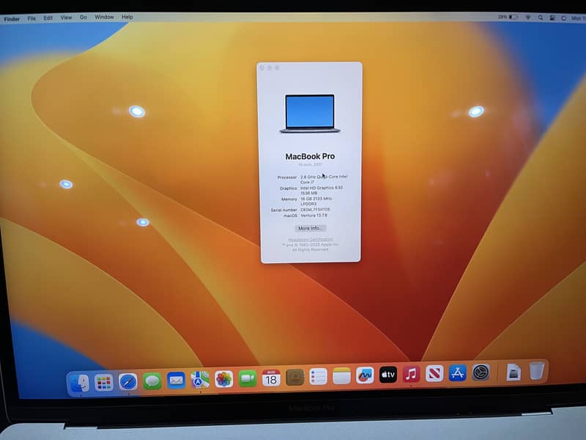This screenshot has height=440, width=586.
Task: Open the Go menu
Action: point(84,17)
